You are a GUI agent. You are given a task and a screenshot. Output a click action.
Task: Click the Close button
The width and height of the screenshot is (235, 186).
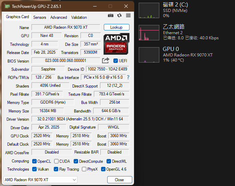(120, 180)
